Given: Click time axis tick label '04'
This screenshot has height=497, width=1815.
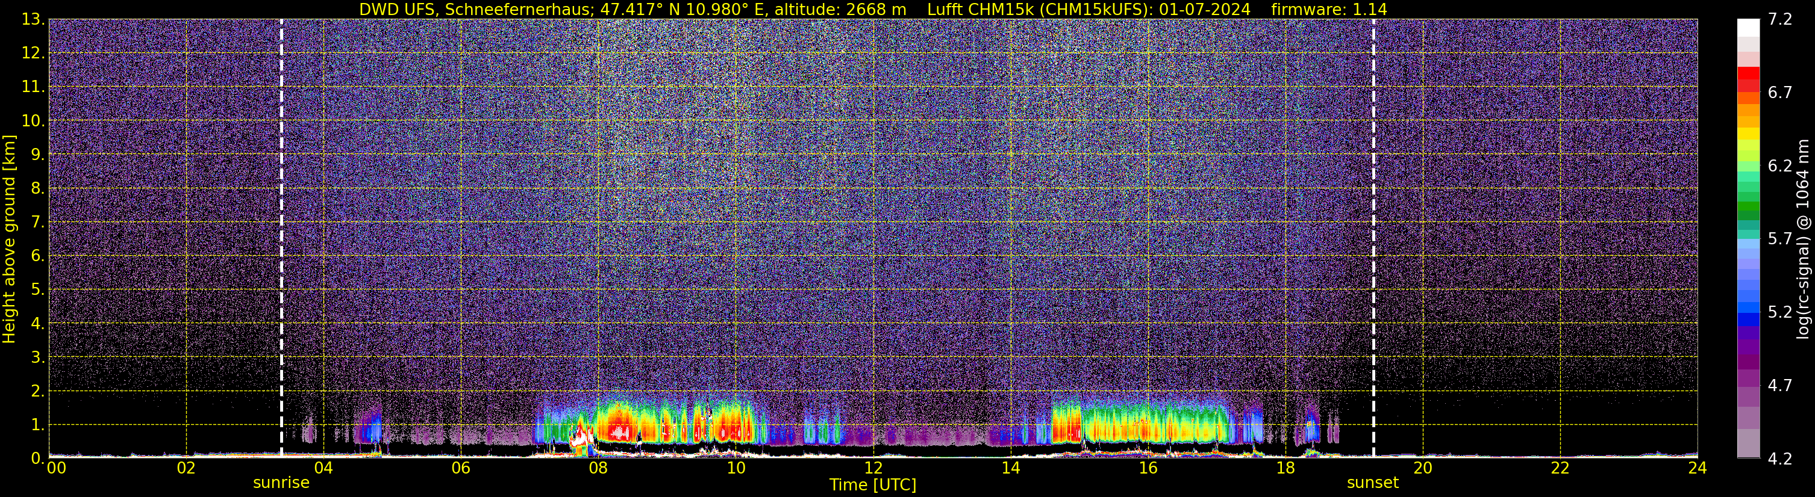Looking at the screenshot, I should point(323,468).
